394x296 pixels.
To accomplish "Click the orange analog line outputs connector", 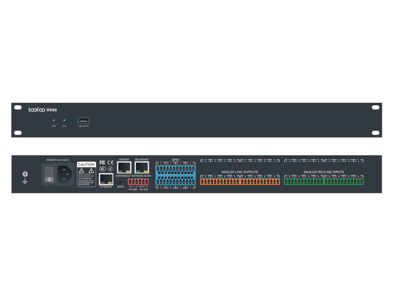I will pyautogui.click(x=240, y=182).
